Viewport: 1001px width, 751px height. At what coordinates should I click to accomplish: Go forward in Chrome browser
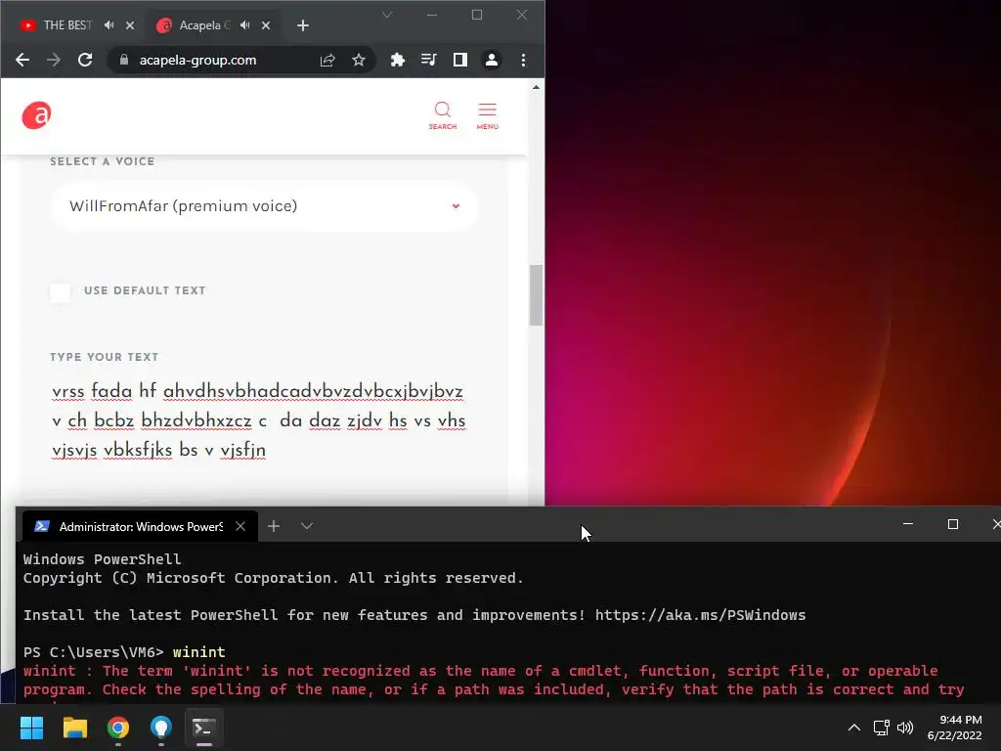click(x=54, y=60)
